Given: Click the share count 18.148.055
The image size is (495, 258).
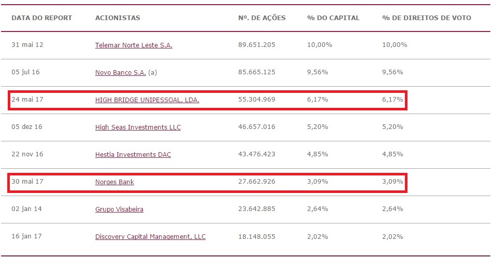Looking at the screenshot, I should pyautogui.click(x=257, y=237).
